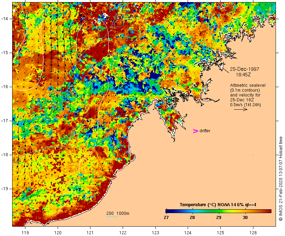
Task: Click the temperature color bar
Action: (218, 211)
